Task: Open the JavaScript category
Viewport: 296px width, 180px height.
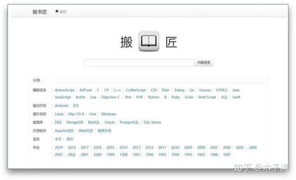Action: pos(62,97)
